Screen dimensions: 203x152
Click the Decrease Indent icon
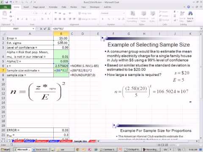[x=70, y=19]
